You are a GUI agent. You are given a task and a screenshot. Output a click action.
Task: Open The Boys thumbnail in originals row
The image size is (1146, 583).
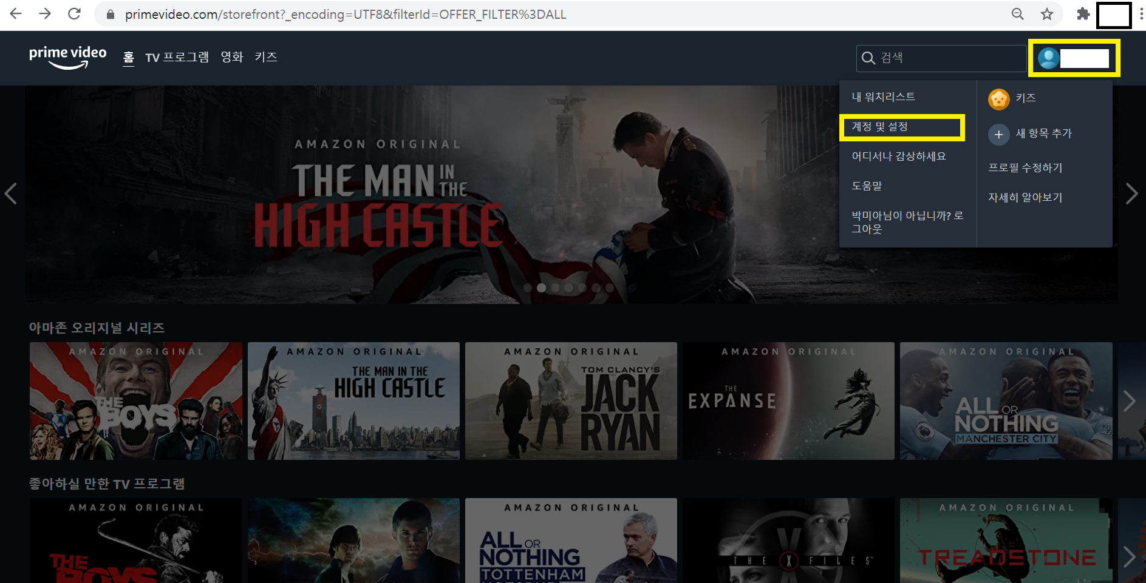coord(136,401)
